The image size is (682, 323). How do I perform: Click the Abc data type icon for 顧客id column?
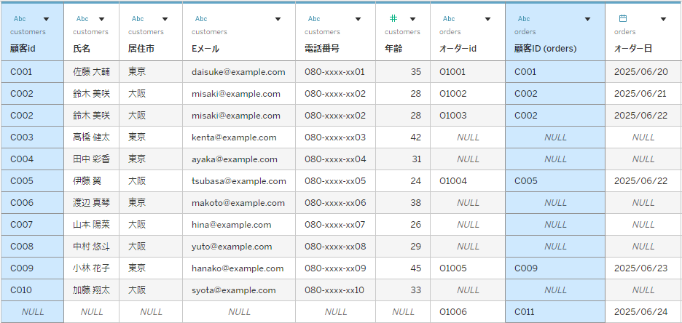coord(20,19)
